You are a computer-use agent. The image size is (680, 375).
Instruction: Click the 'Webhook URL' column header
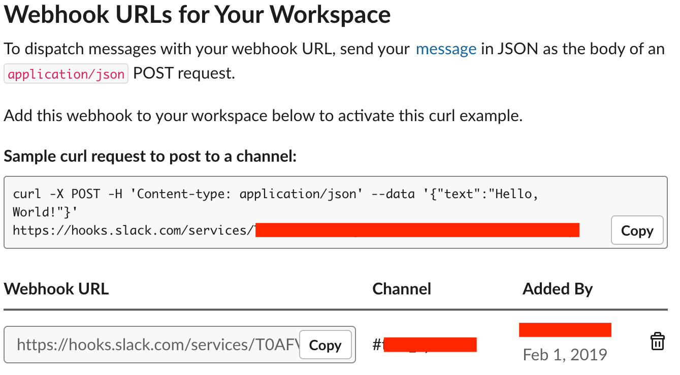pos(56,289)
